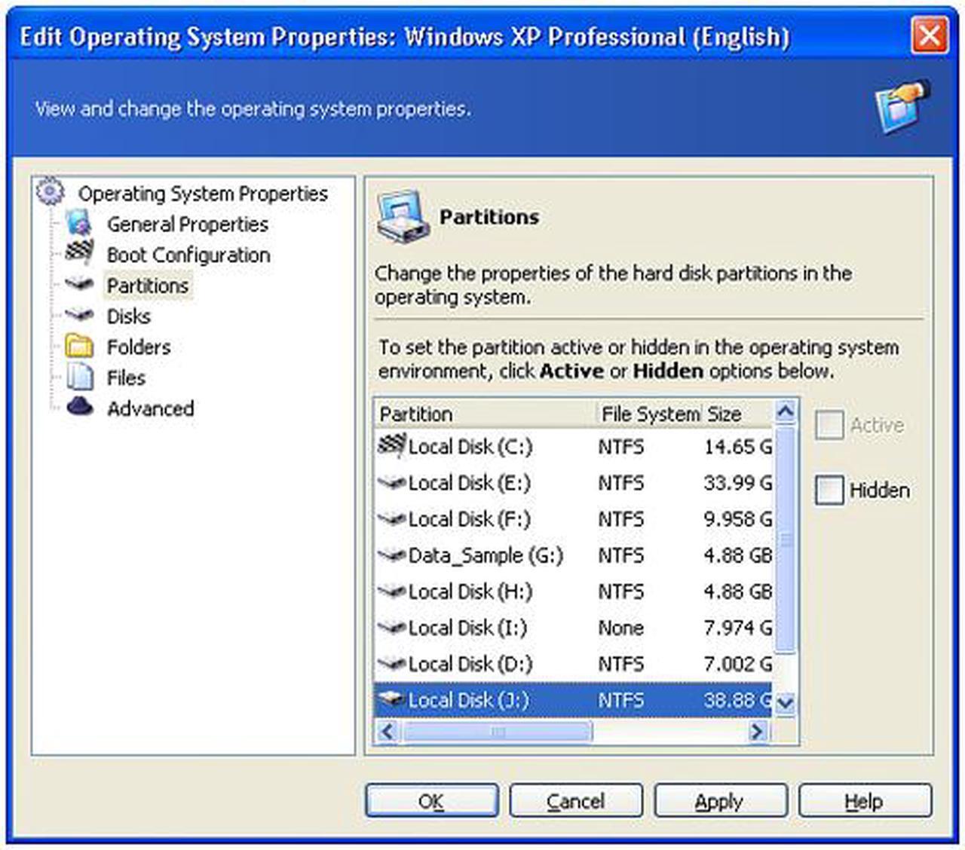Click the Cancel button

pyautogui.click(x=576, y=801)
